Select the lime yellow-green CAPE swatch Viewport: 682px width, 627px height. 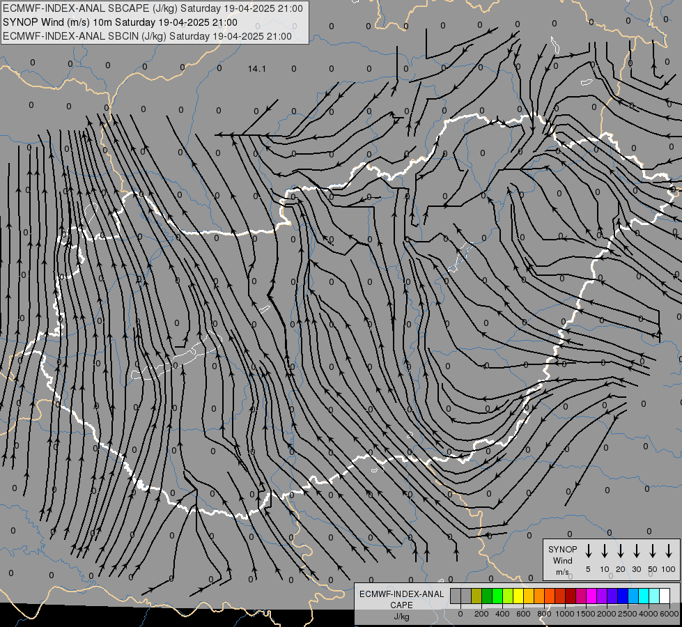pyautogui.click(x=508, y=596)
